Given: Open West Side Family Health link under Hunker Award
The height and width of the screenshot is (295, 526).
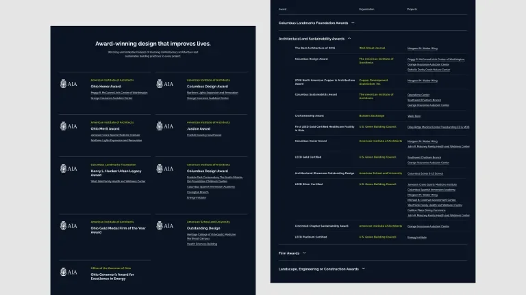Looking at the screenshot, I should 118,181.
